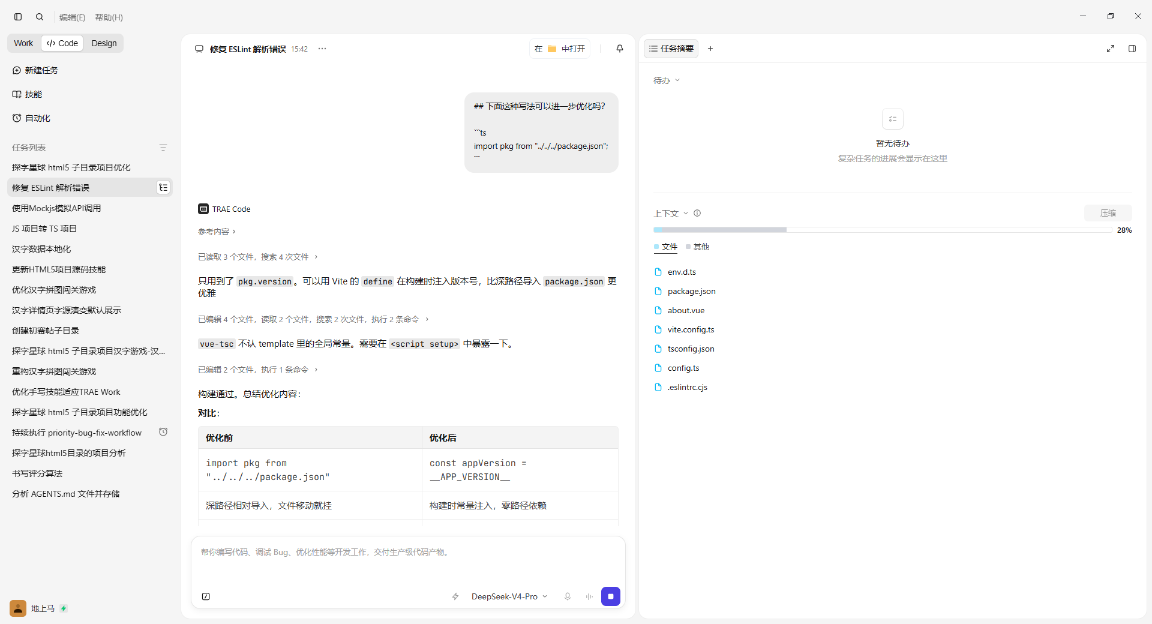Click the slash command icon in input box
The height and width of the screenshot is (624, 1152).
(x=206, y=596)
